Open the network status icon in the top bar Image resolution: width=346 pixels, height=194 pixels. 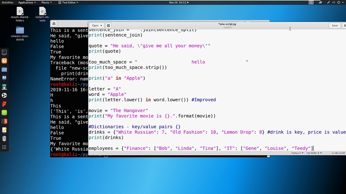(x=328, y=2)
